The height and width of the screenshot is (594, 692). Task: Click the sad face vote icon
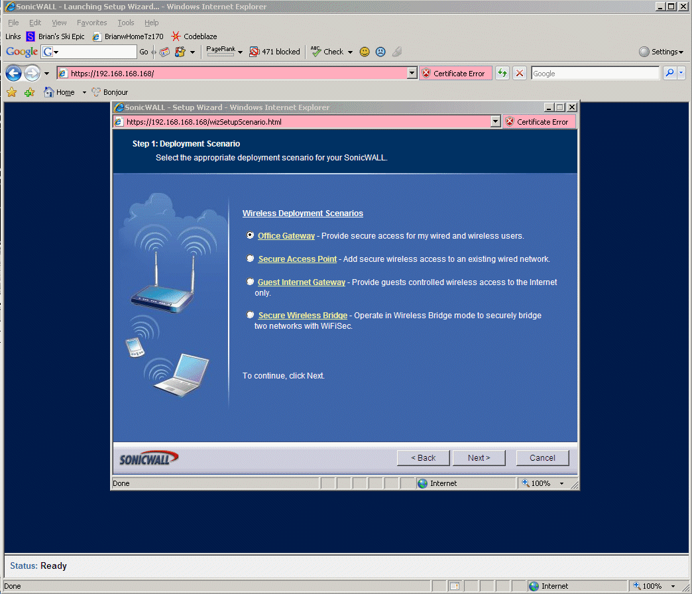pyautogui.click(x=380, y=52)
